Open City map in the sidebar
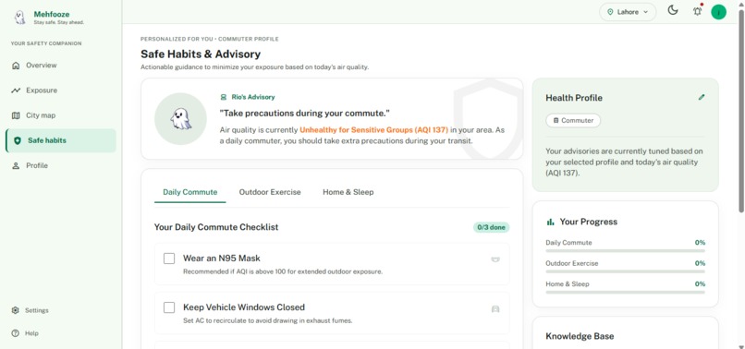Screen dimensions: 745x349 pos(61,115)
